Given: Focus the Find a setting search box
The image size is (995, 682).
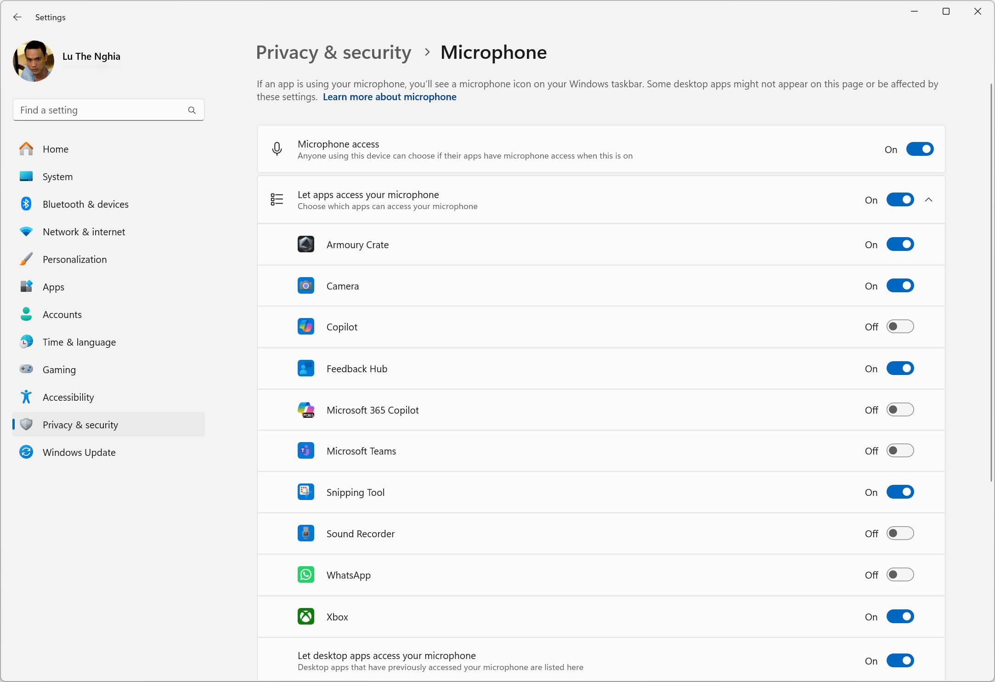Looking at the screenshot, I should pos(108,110).
